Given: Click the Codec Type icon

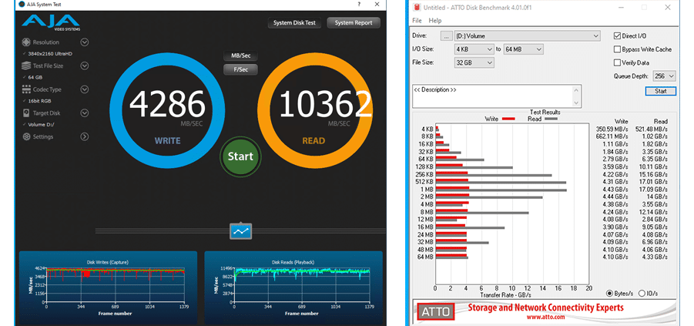Looking at the screenshot, I should click(x=27, y=89).
